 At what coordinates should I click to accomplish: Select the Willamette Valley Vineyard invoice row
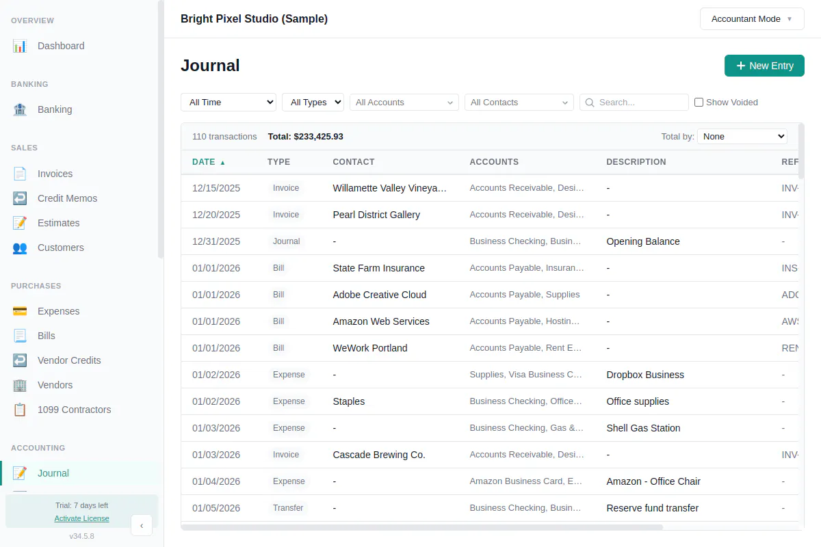pyautogui.click(x=490, y=188)
